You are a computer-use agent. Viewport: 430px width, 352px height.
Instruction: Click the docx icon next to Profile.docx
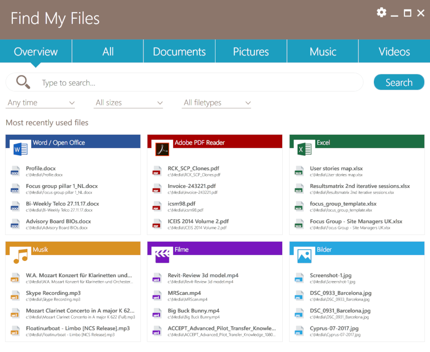point(14,171)
